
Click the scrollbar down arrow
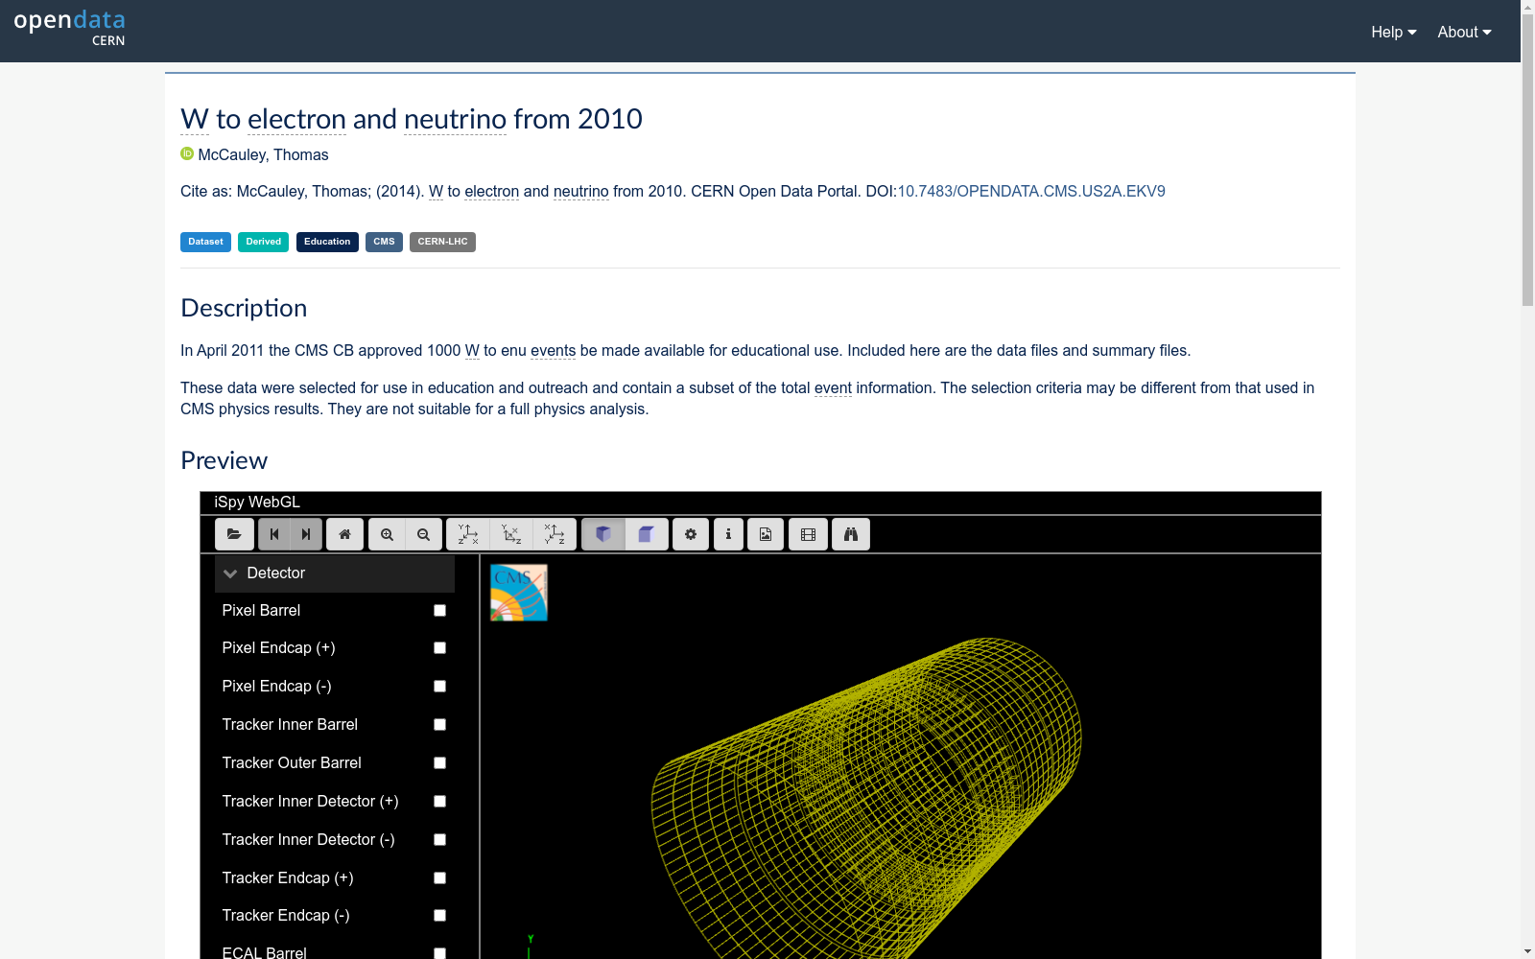point(1527,951)
